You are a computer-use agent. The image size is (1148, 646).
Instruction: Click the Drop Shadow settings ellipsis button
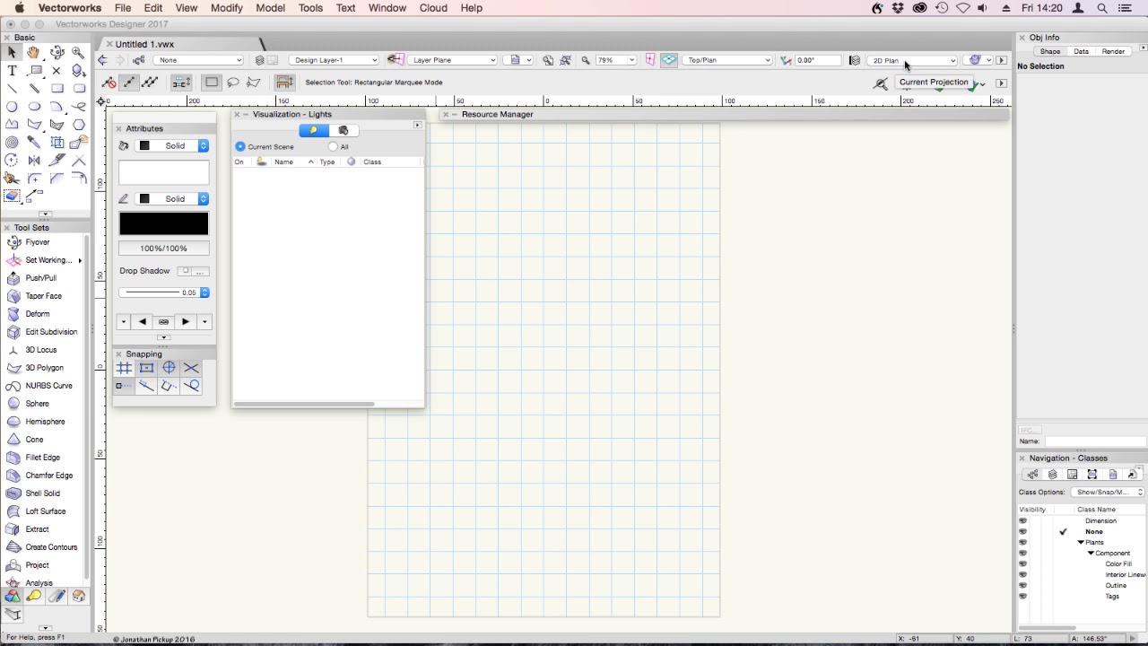(x=200, y=271)
